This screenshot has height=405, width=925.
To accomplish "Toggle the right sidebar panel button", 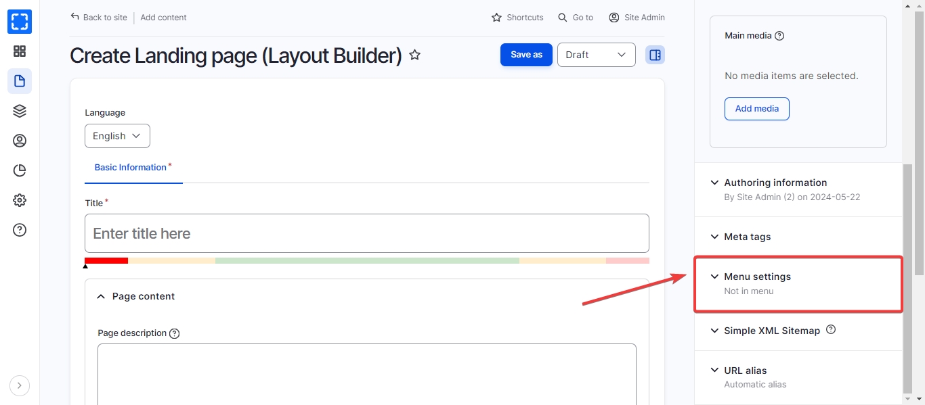I will click(655, 55).
